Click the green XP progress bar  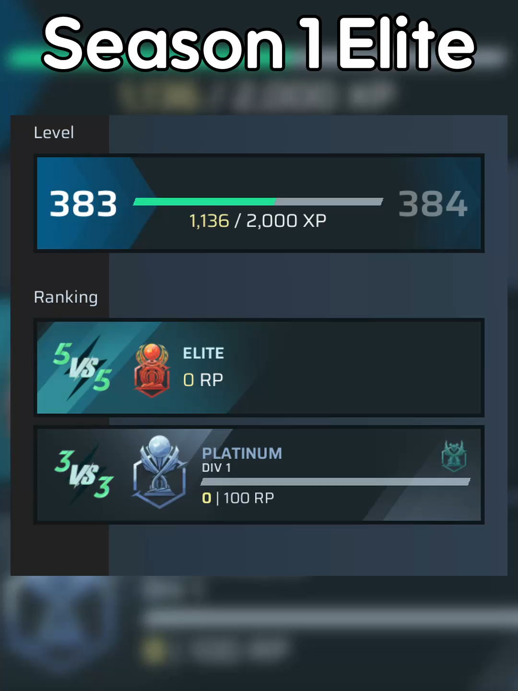click(x=258, y=202)
